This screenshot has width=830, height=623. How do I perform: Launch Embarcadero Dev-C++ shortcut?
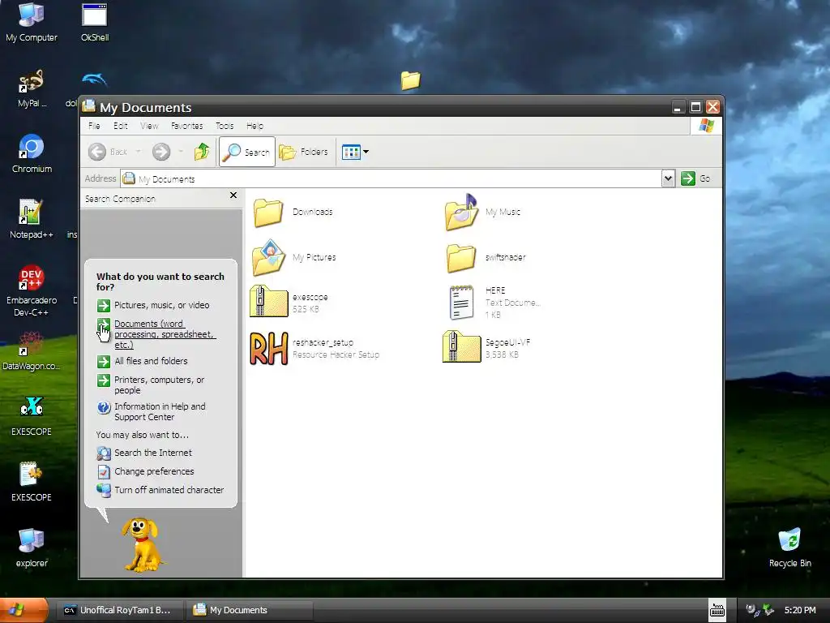coord(32,290)
